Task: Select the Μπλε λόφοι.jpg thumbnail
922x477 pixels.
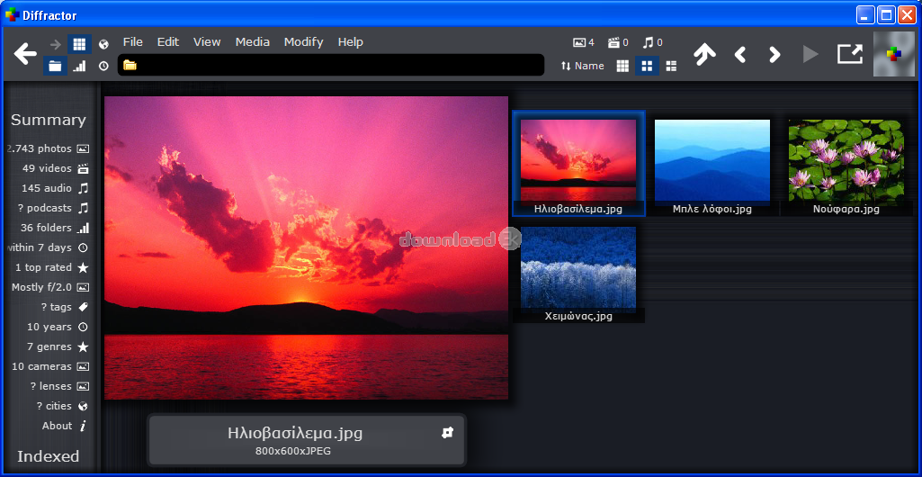Action: 712,164
